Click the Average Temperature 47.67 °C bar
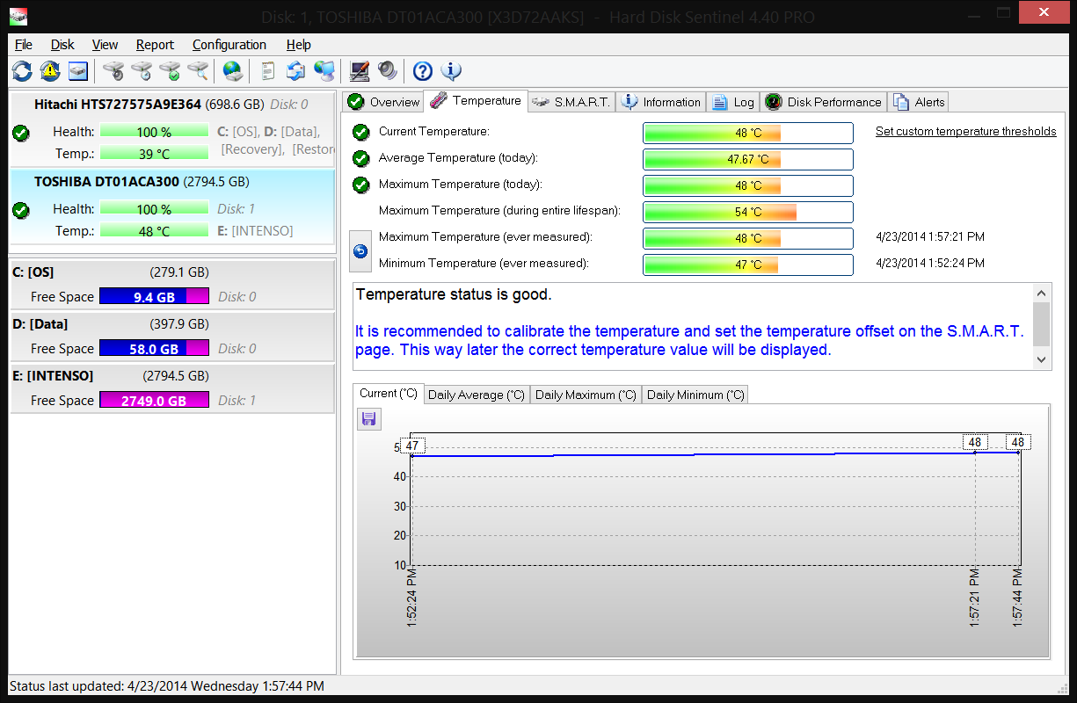Image resolution: width=1077 pixels, height=703 pixels. tap(748, 159)
